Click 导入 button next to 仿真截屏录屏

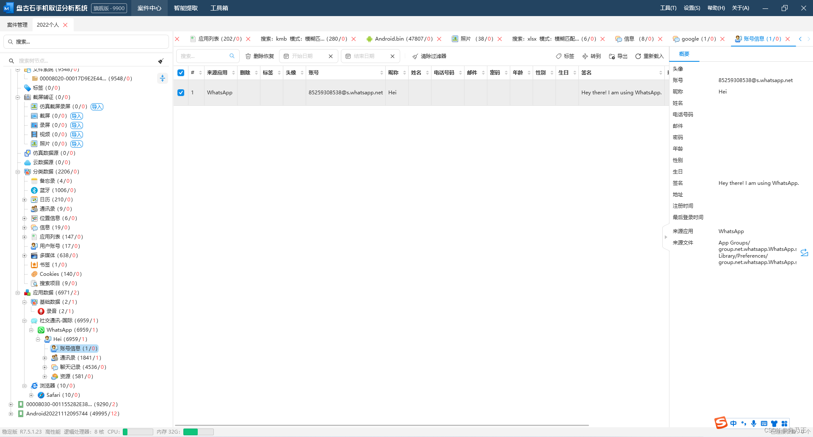(97, 107)
